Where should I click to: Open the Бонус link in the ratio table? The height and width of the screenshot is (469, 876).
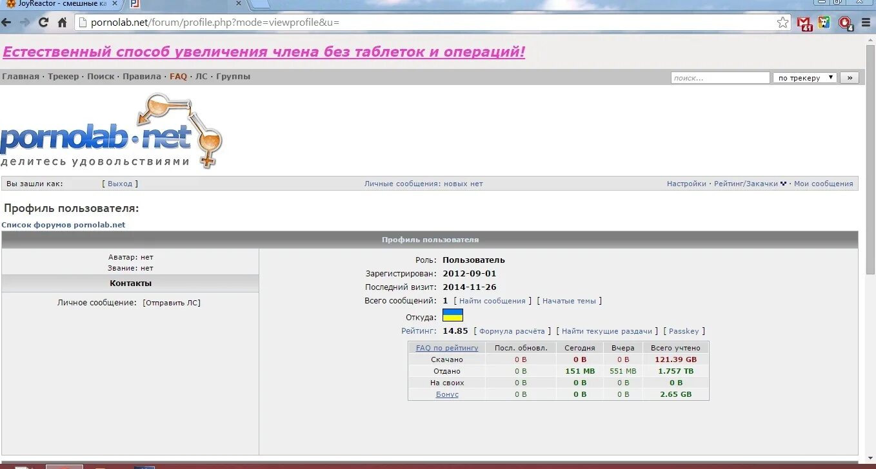point(447,394)
